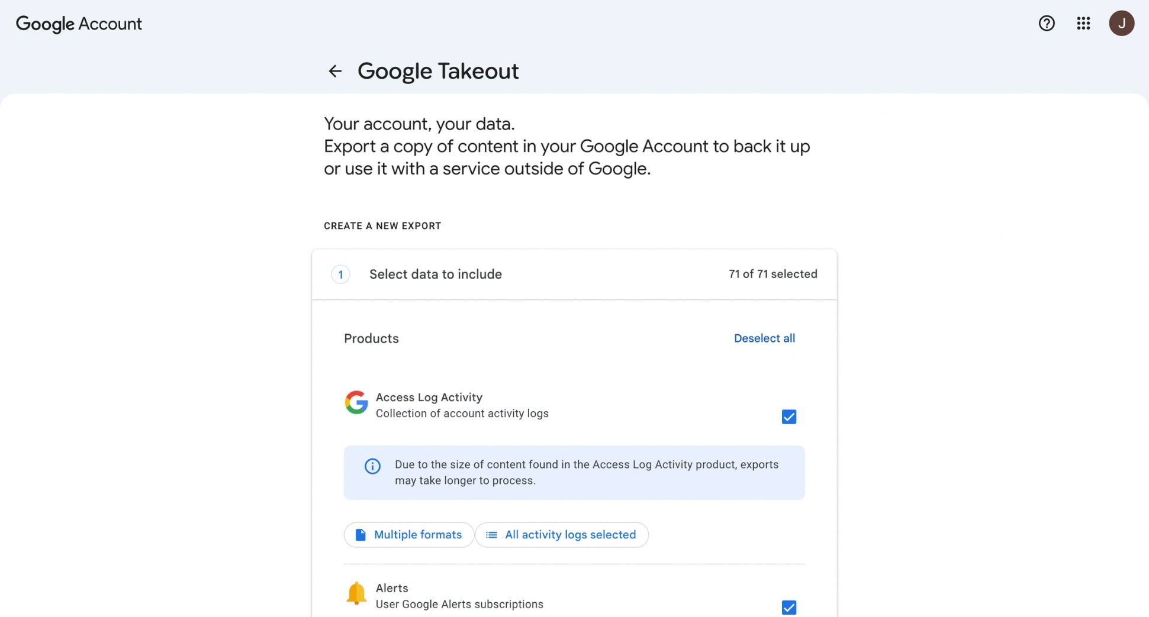Click the step 1 numbered circle indicator
Viewport: 1149px width, 617px height.
(340, 274)
